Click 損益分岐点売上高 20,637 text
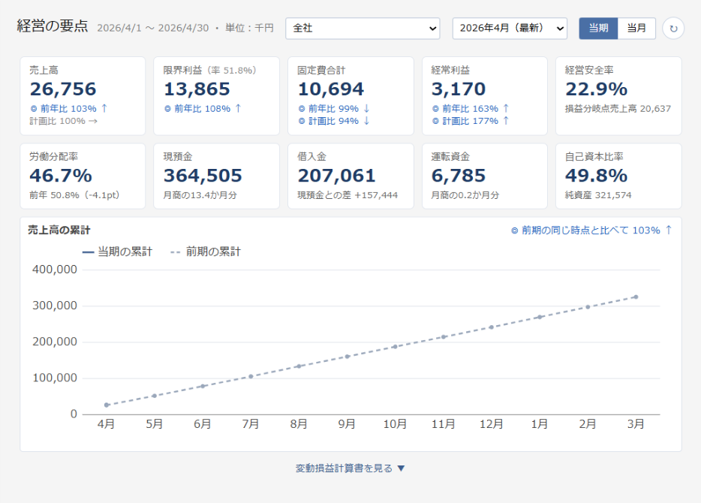 pos(618,108)
